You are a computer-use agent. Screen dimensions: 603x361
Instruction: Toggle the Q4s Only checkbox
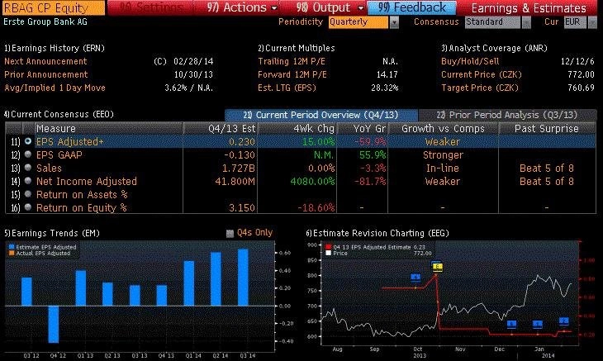click(230, 233)
